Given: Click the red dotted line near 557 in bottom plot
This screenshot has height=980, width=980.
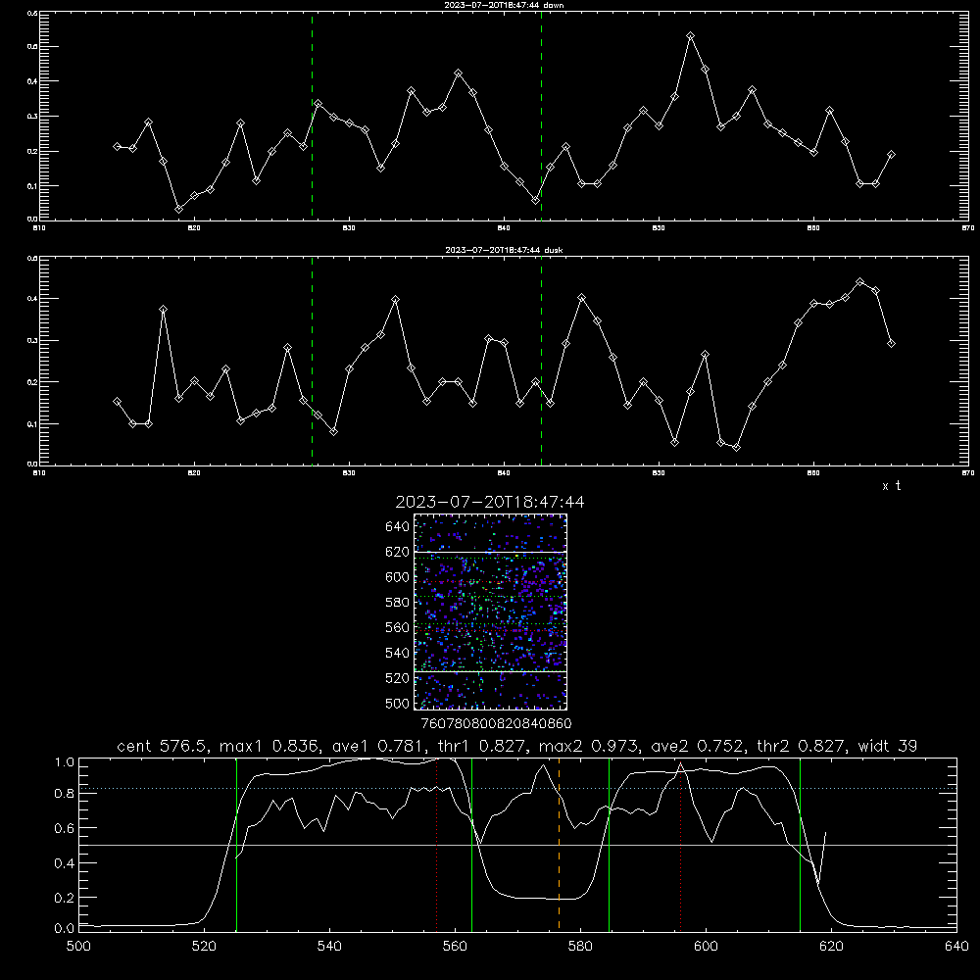Looking at the screenshot, I should point(437,844).
